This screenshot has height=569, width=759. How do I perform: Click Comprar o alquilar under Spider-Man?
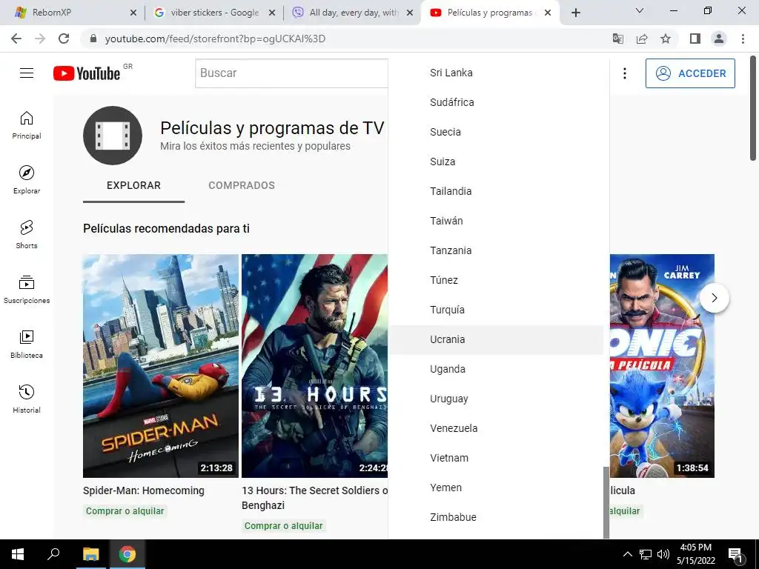coord(125,511)
